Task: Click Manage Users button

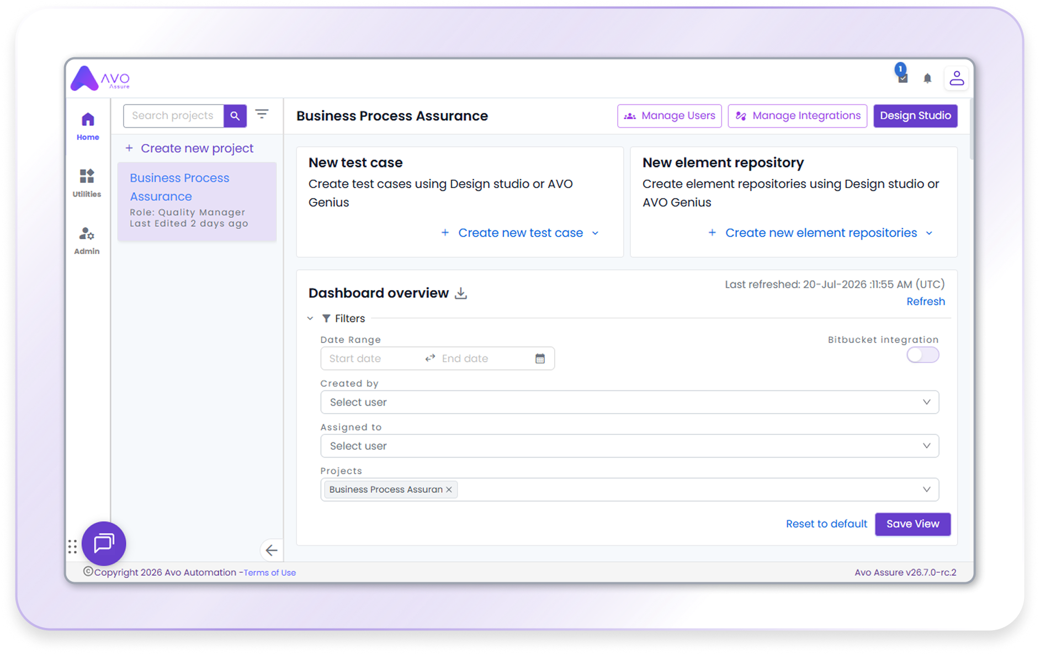Action: point(669,116)
